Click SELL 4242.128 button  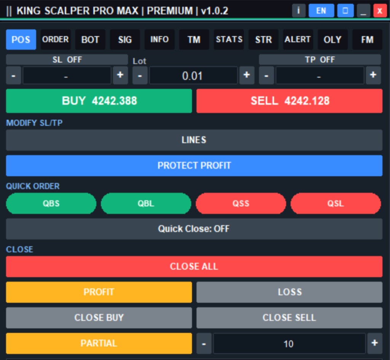coord(289,101)
